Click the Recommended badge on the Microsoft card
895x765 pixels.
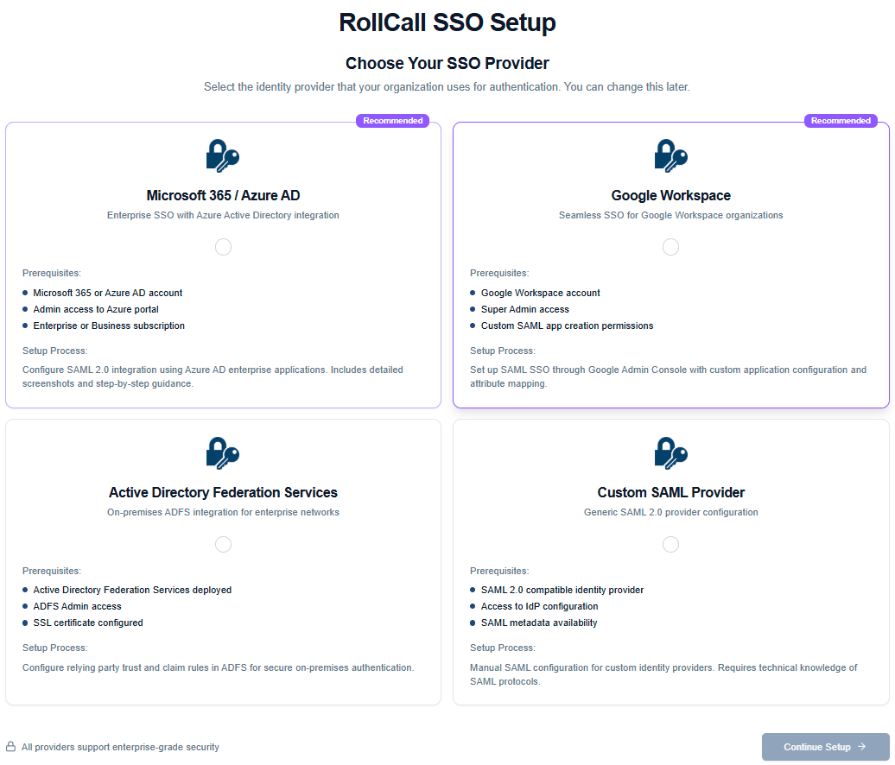[392, 121]
